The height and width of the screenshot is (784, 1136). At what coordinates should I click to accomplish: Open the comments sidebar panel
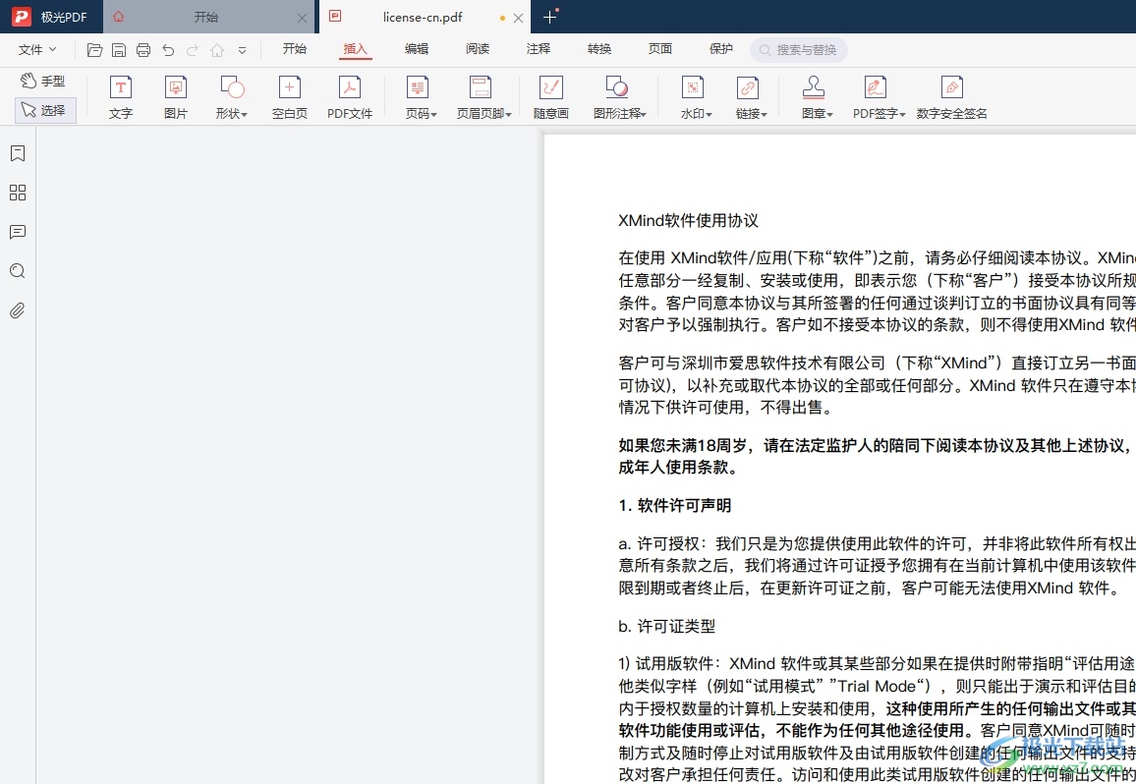point(18,232)
